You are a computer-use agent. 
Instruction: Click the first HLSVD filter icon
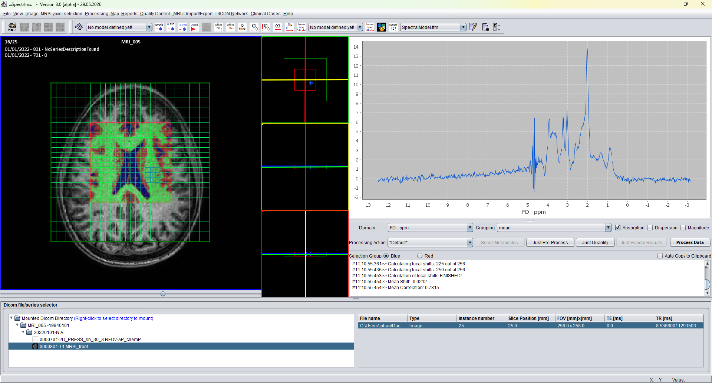(x=171, y=27)
